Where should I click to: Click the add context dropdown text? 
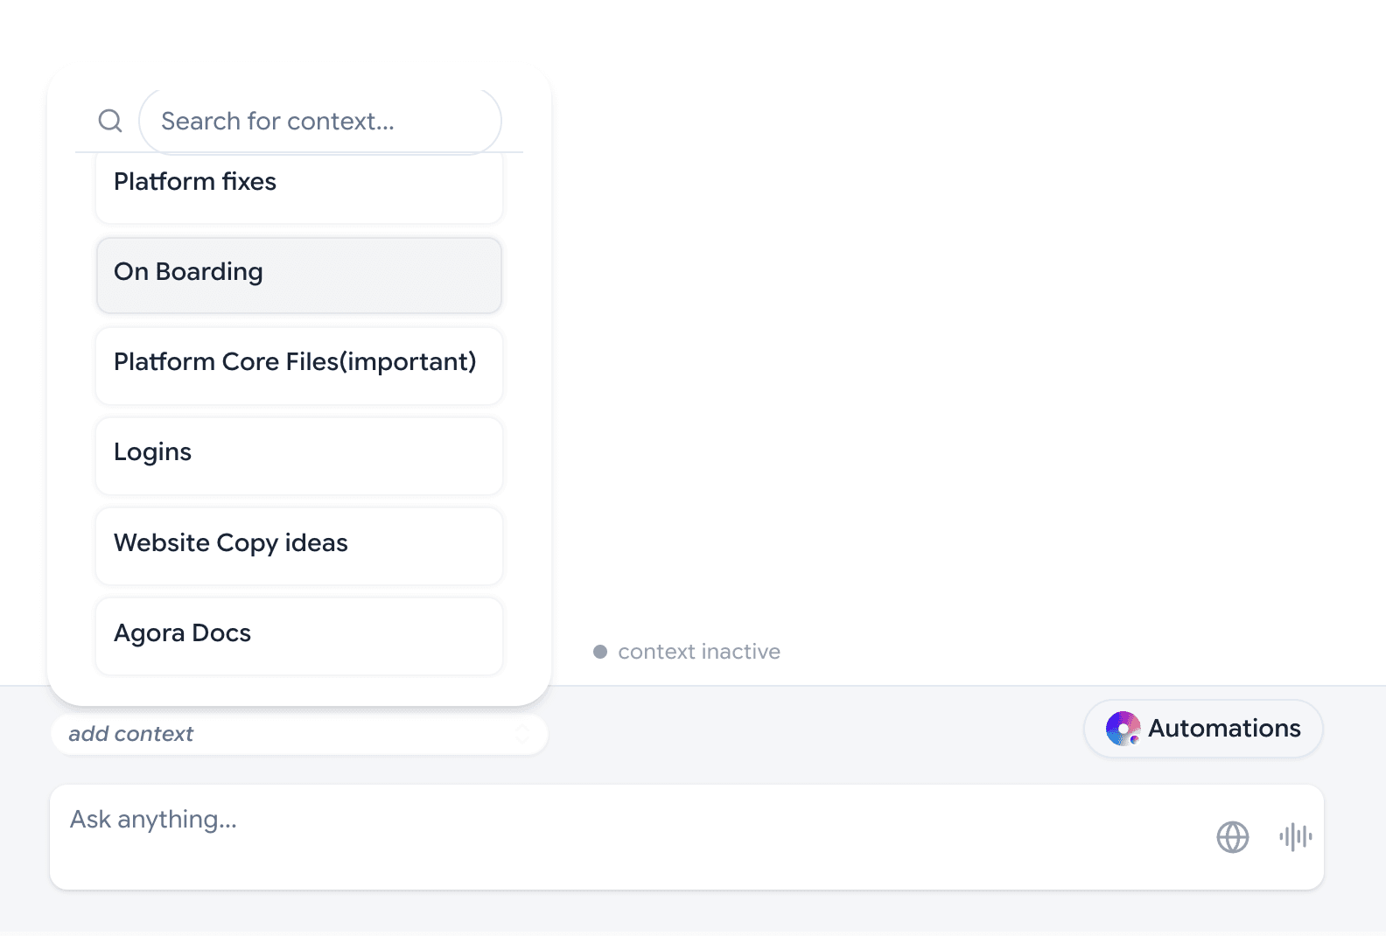131,734
